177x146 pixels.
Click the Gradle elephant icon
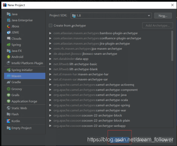click(8, 82)
